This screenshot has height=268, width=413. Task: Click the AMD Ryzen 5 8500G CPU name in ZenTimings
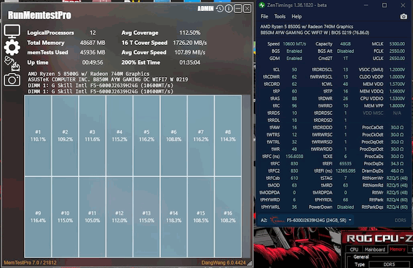pos(307,27)
